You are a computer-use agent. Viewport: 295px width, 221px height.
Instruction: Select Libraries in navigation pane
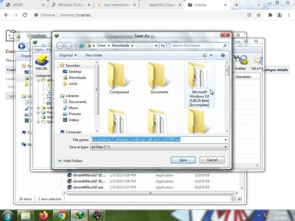(x=72, y=96)
